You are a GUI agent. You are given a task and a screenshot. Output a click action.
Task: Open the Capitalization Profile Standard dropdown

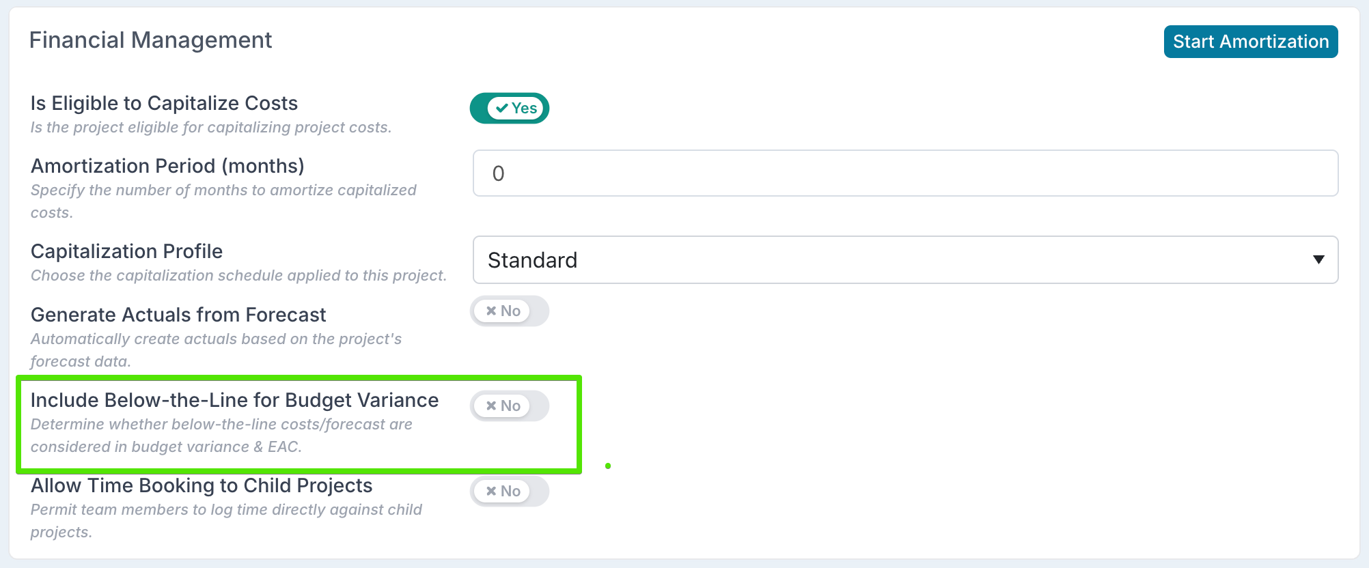[x=904, y=260]
